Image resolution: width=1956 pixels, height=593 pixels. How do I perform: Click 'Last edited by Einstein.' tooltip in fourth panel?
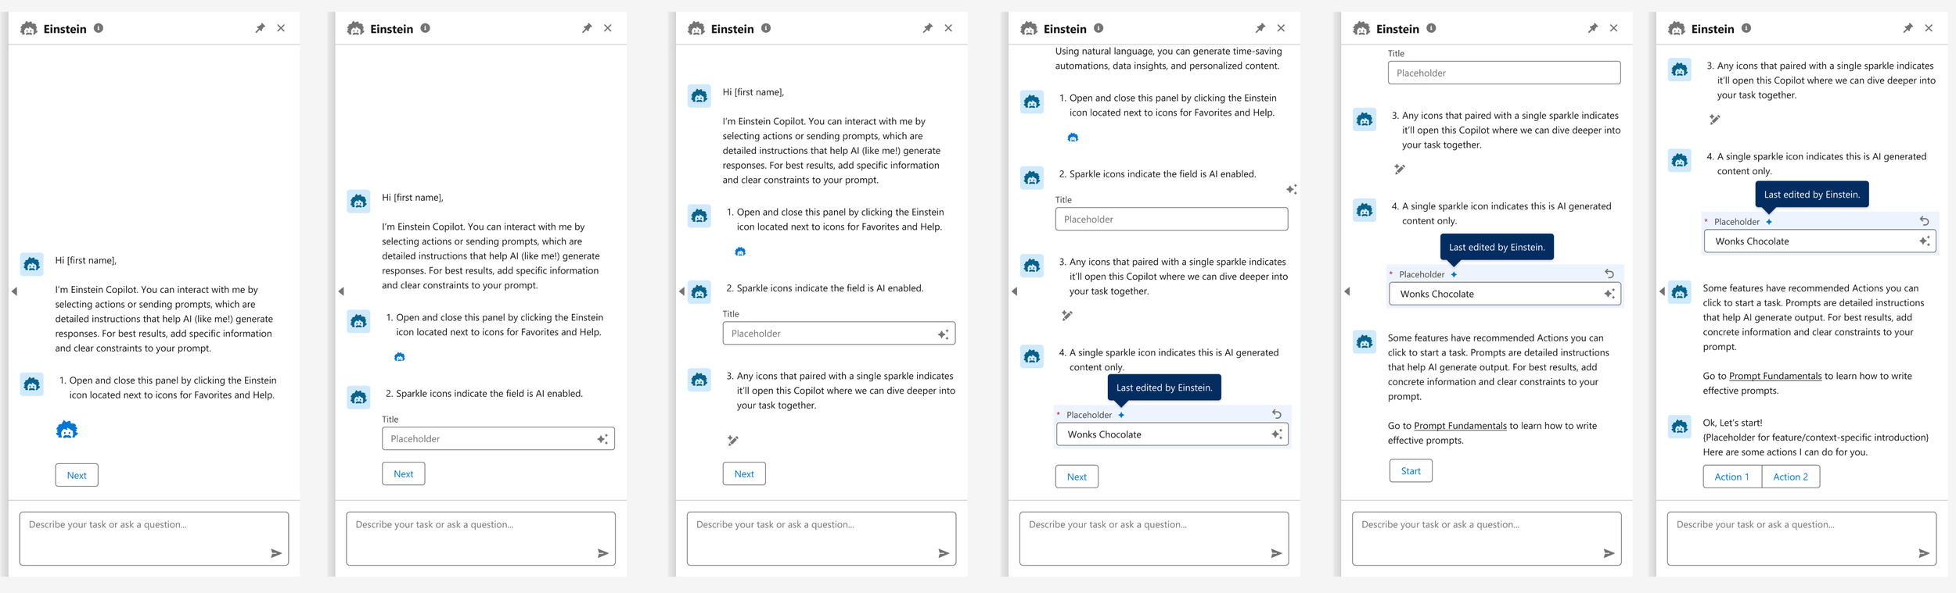tap(1164, 388)
